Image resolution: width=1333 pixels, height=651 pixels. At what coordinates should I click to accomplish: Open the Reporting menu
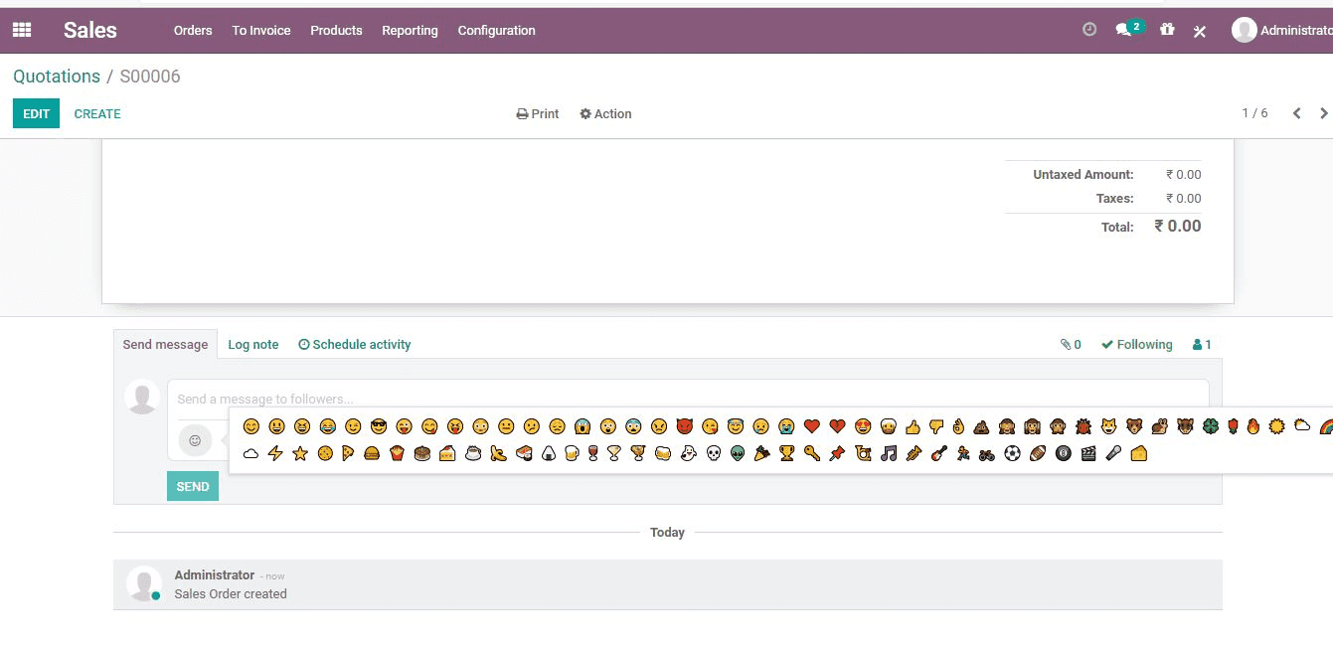(x=410, y=31)
